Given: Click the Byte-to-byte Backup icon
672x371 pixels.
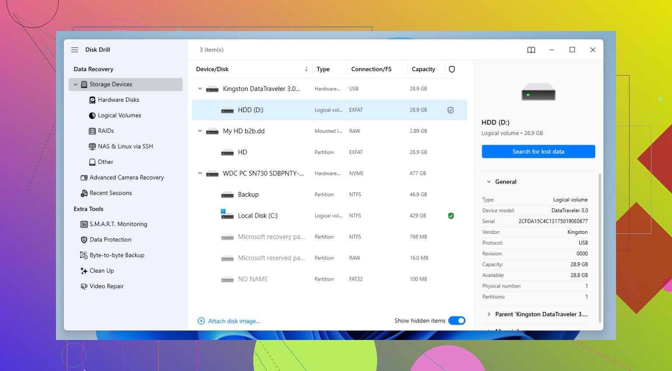Looking at the screenshot, I should click(x=84, y=255).
